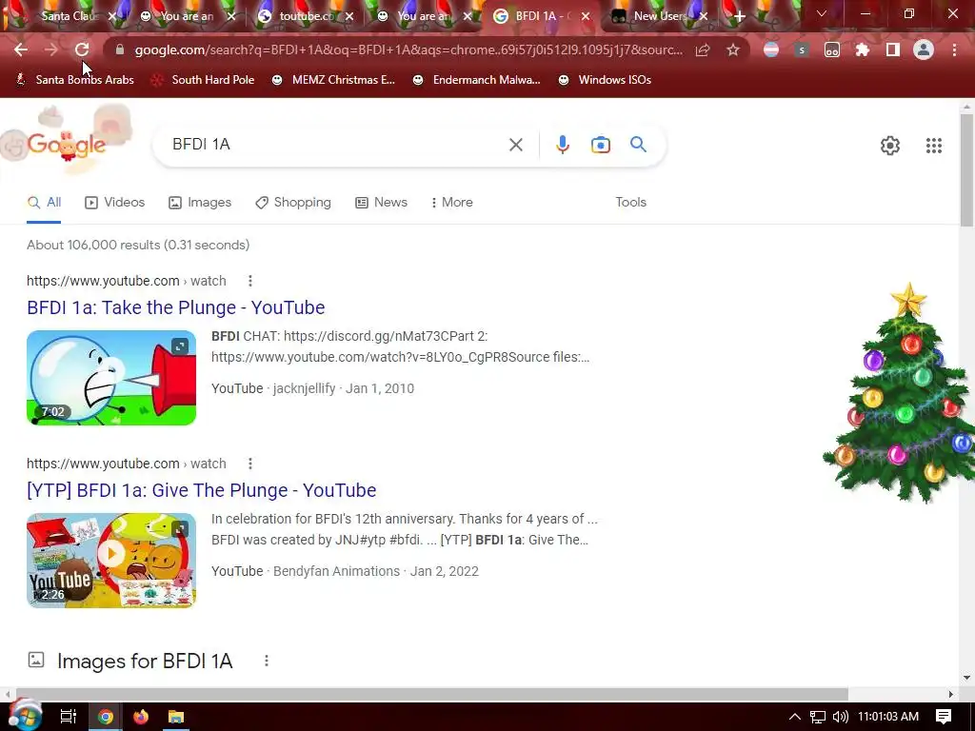Open the Google apps grid
Viewport: 975px width, 731px height.
pos(933,146)
